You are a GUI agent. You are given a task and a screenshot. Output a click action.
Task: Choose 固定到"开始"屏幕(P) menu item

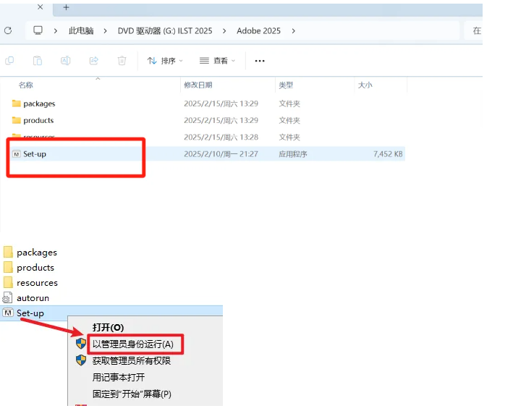point(132,394)
